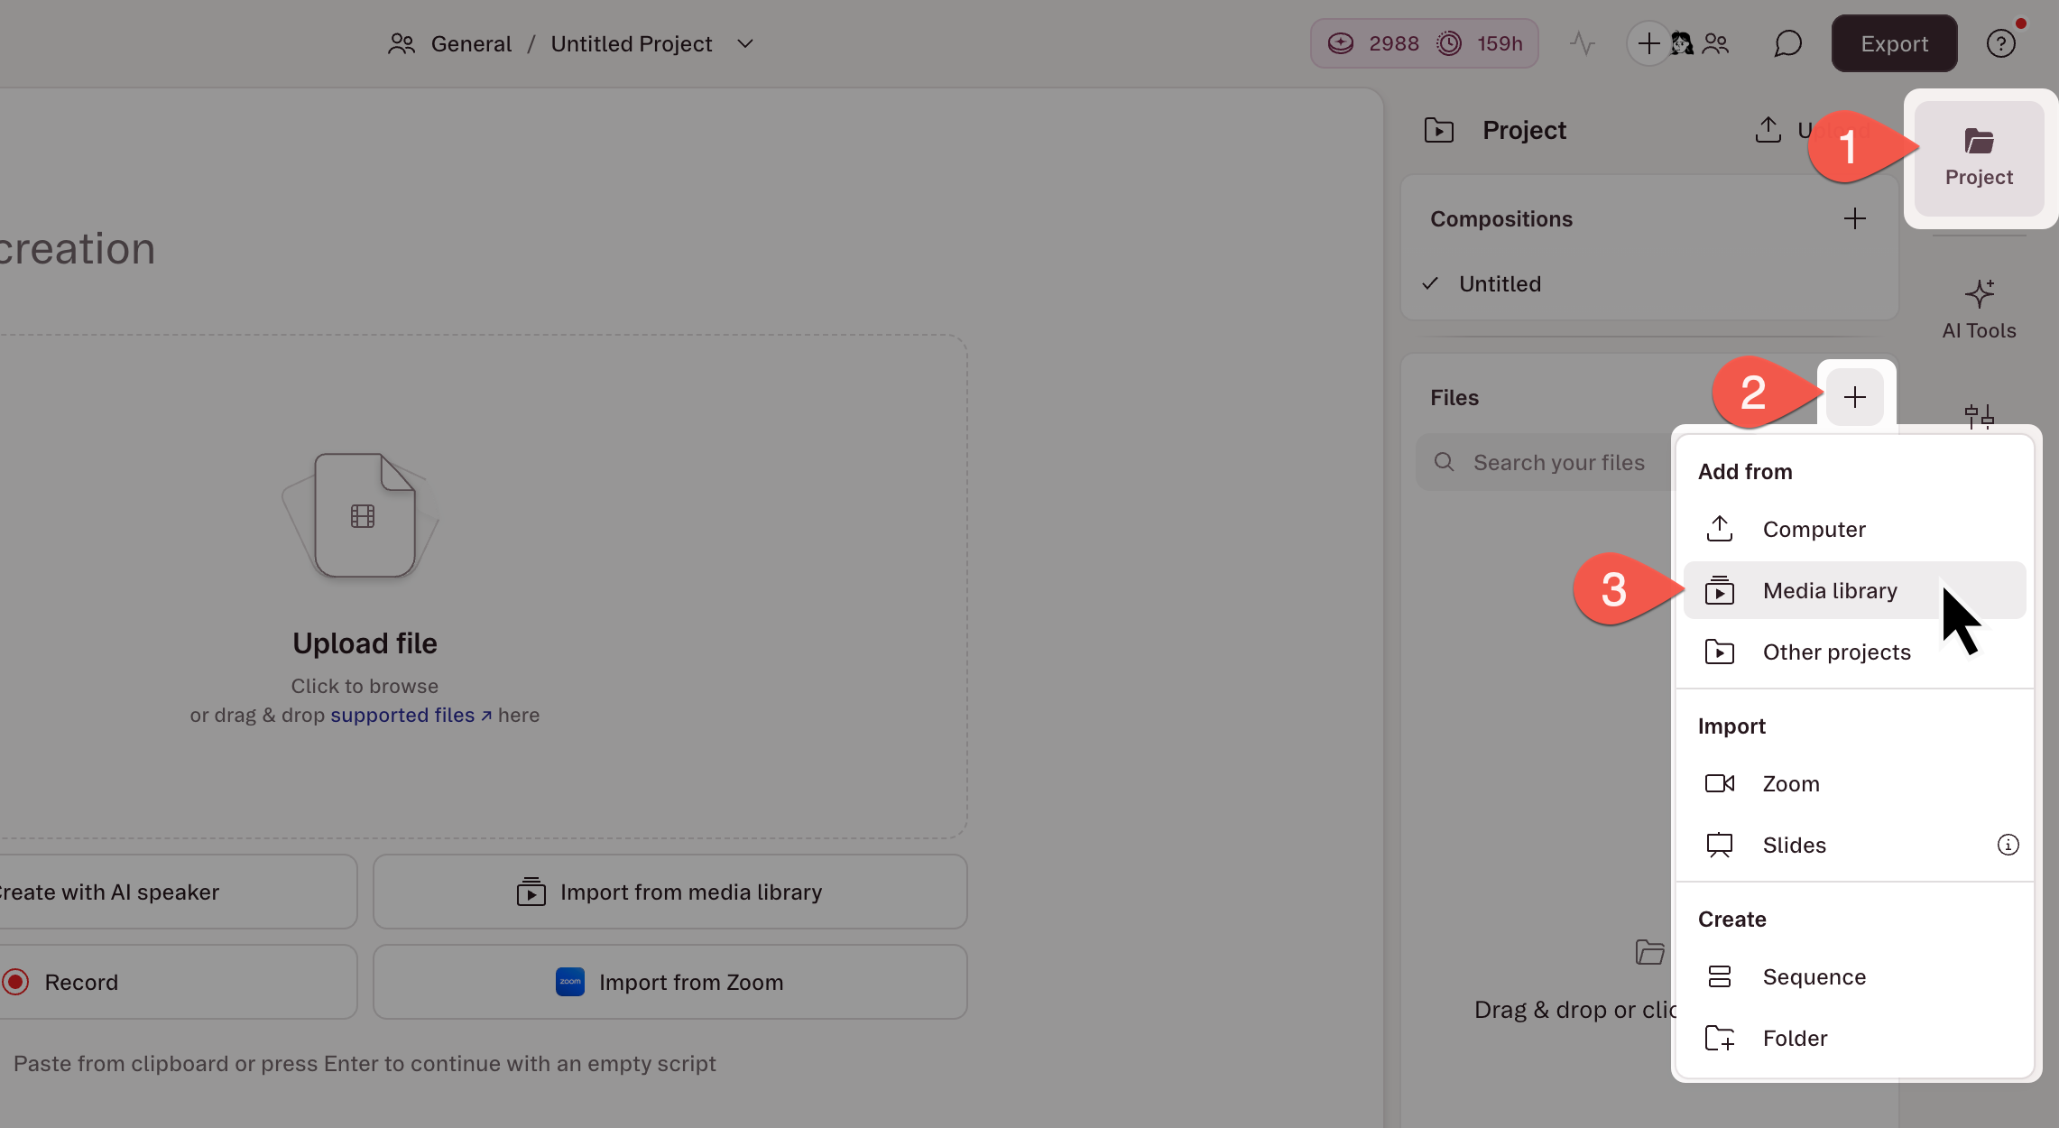The image size is (2059, 1128).
Task: Click the Export button
Action: point(1893,43)
